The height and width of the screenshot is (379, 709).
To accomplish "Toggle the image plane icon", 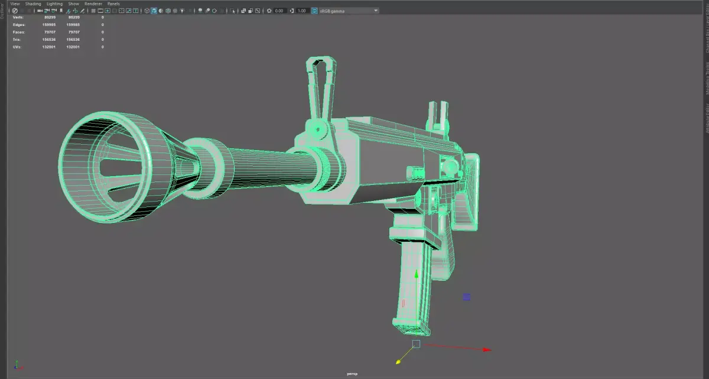I will [x=68, y=11].
